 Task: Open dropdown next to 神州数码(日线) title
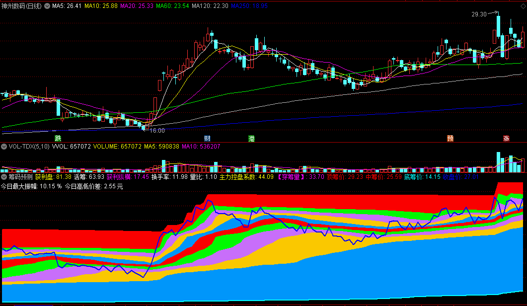point(47,6)
